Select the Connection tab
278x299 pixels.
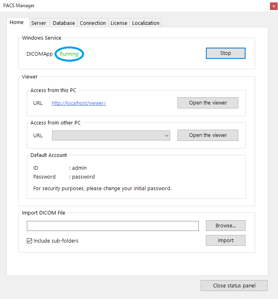[93, 23]
